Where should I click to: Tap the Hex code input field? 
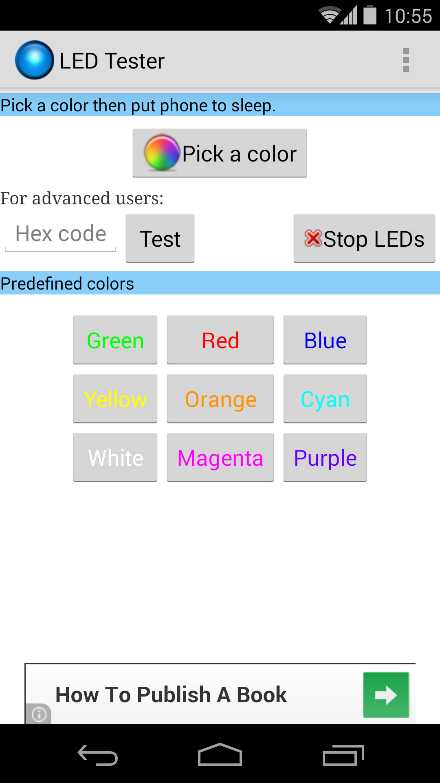(x=61, y=235)
